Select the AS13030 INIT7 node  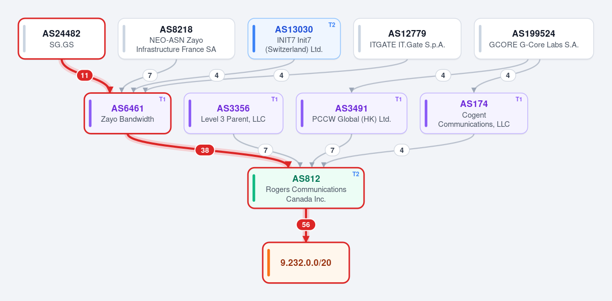pos(294,39)
